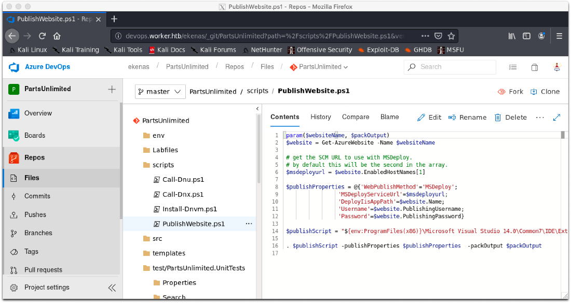Open the Overview sidebar icon
Image resolution: width=571 pixels, height=303 pixels.
pos(14,113)
